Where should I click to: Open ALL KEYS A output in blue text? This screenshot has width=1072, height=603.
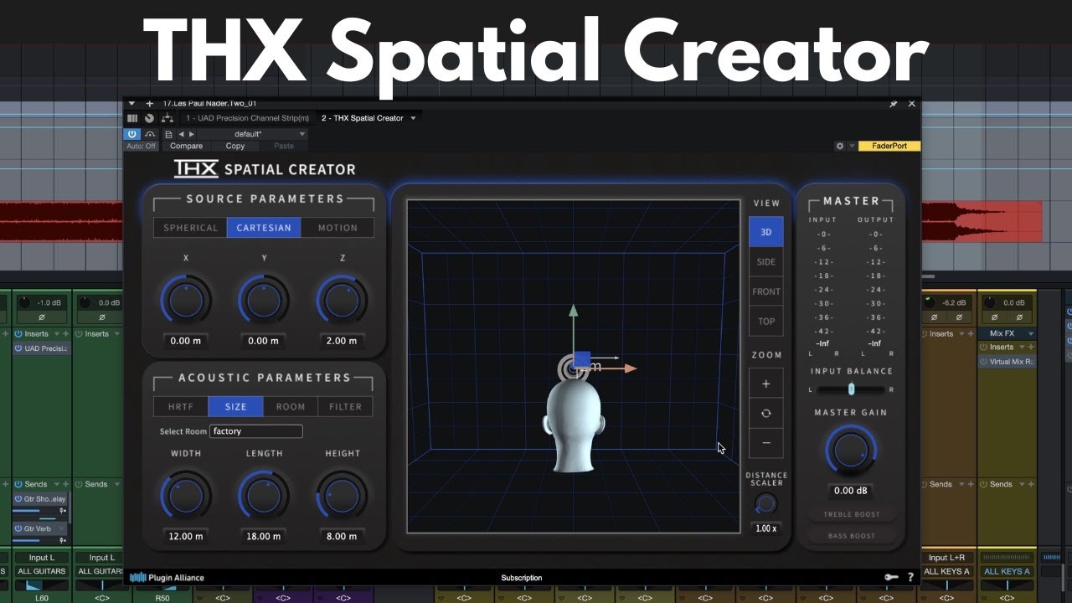(1008, 571)
